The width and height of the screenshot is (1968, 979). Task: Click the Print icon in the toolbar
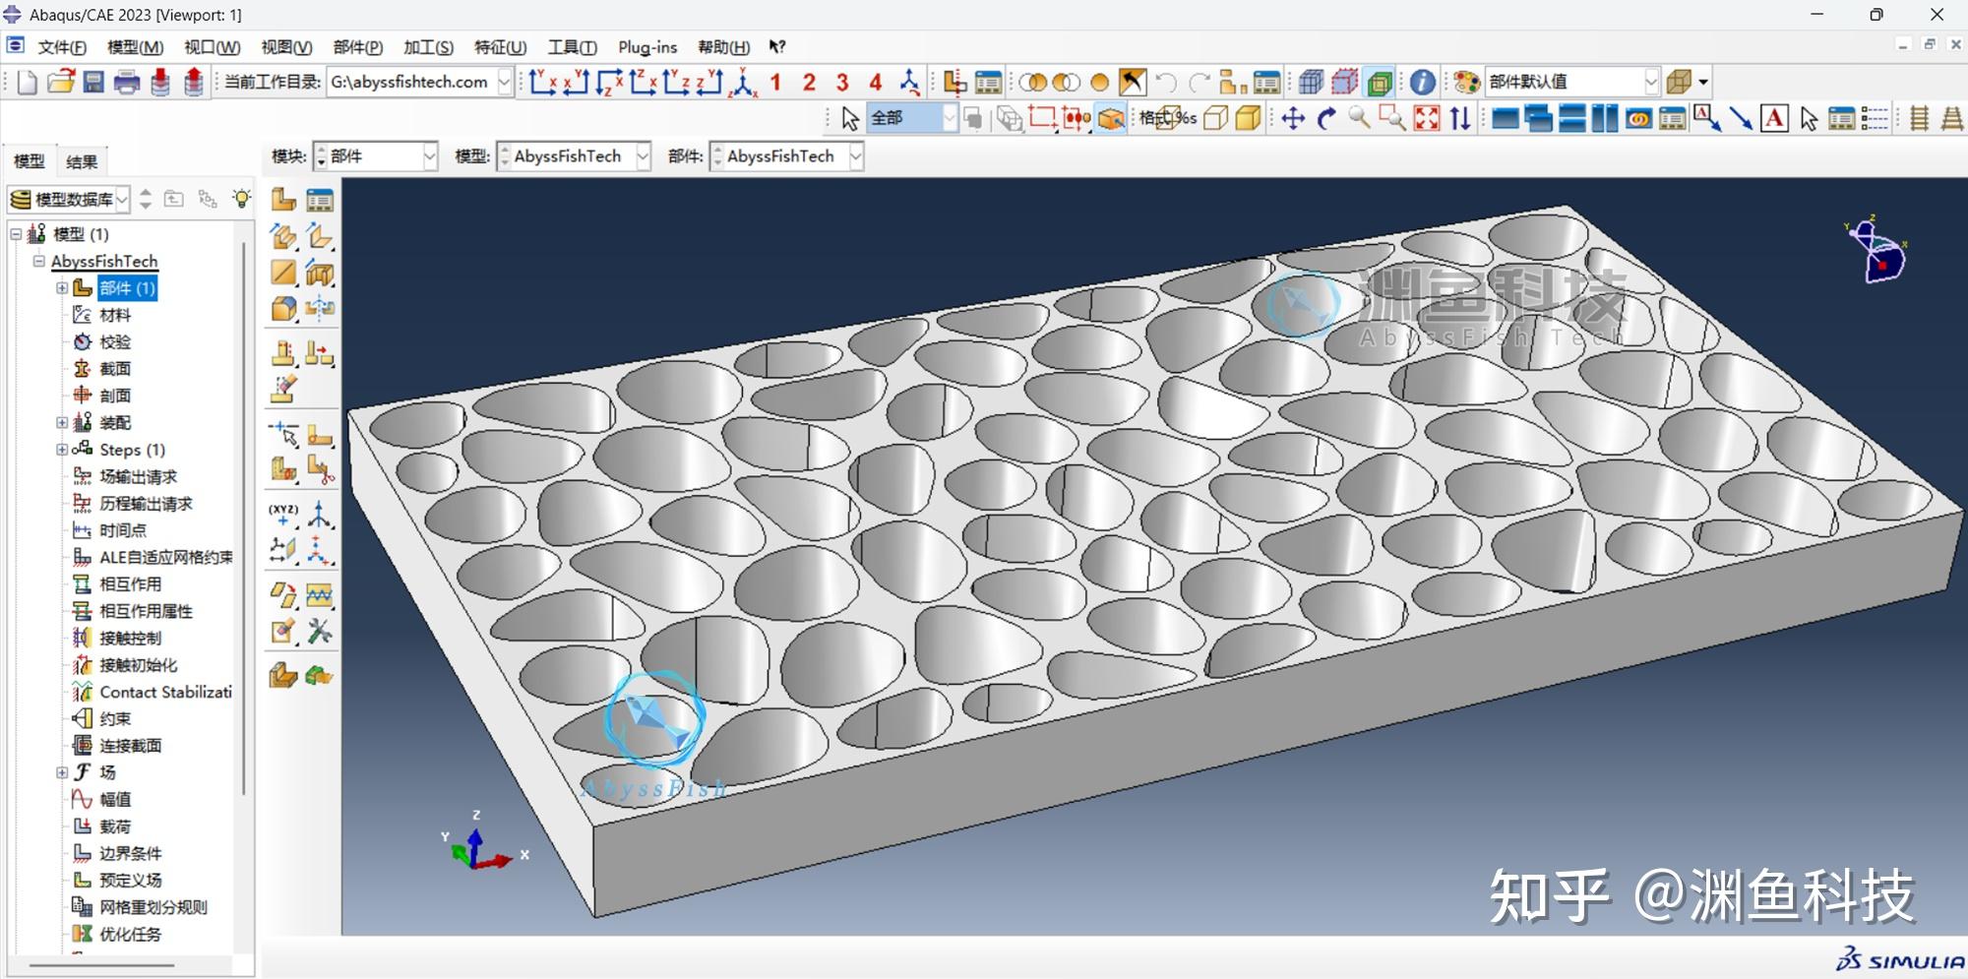click(x=127, y=83)
